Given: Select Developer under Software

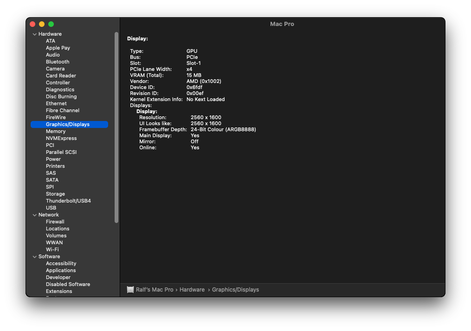Looking at the screenshot, I should tap(58, 277).
